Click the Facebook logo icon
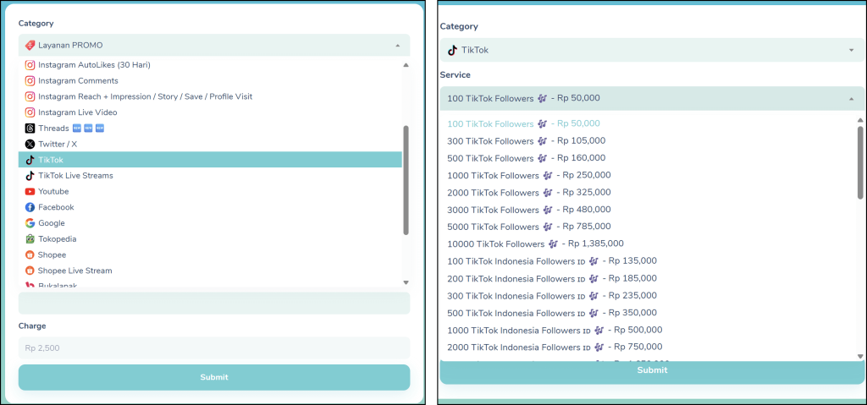The height and width of the screenshot is (405, 867). coord(30,207)
